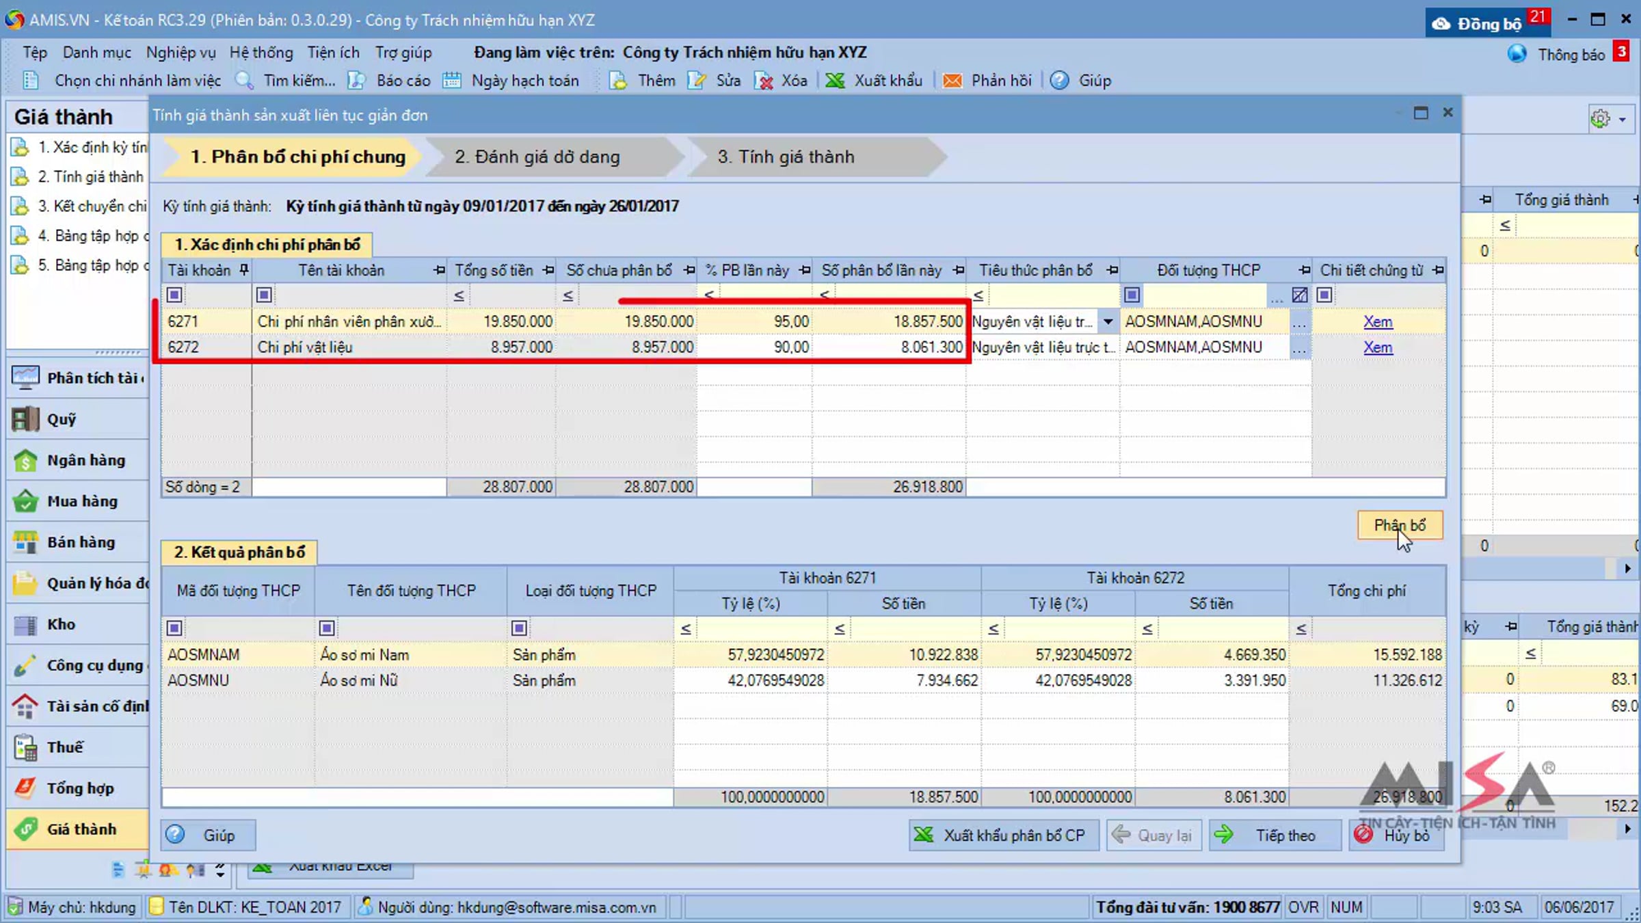Image resolution: width=1641 pixels, height=923 pixels.
Task: Click Xuất khẩu phân bổ CP
Action: click(1004, 835)
